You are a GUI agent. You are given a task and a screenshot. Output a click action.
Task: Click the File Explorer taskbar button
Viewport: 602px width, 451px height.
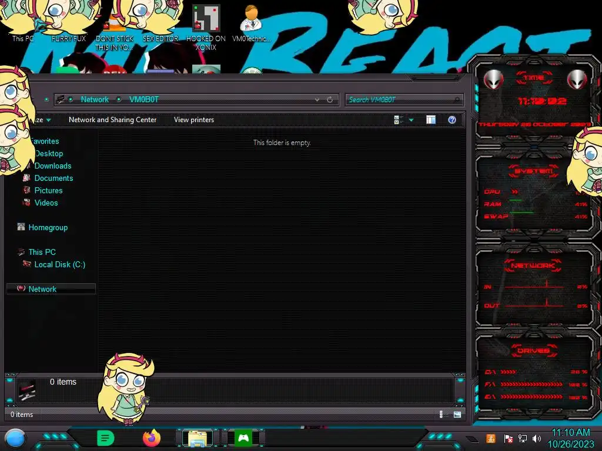pyautogui.click(x=198, y=439)
